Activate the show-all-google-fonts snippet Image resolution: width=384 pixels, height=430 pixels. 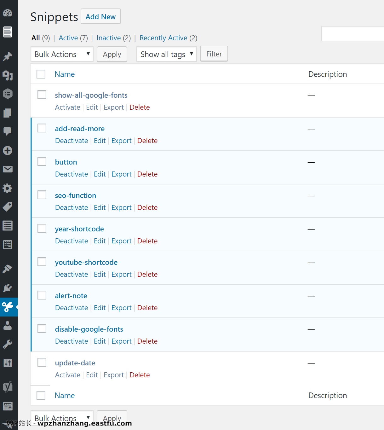(x=67, y=107)
